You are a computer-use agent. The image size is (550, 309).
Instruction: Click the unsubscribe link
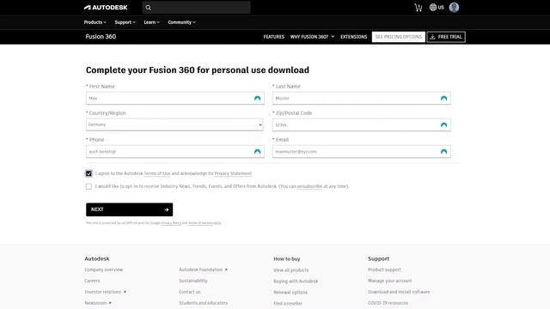click(x=309, y=186)
